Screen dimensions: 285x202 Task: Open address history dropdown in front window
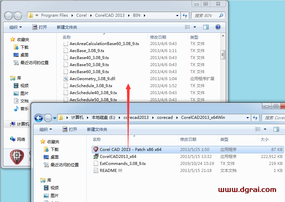click(247, 118)
